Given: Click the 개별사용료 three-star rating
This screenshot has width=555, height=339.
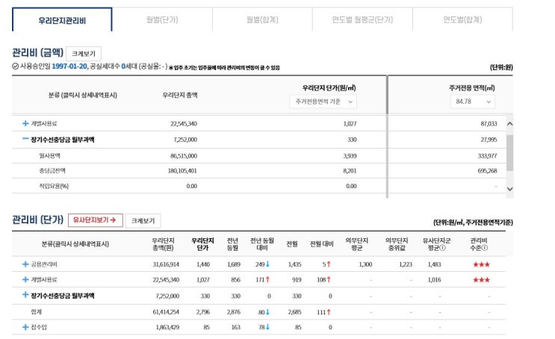Looking at the screenshot, I should pyautogui.click(x=481, y=280).
